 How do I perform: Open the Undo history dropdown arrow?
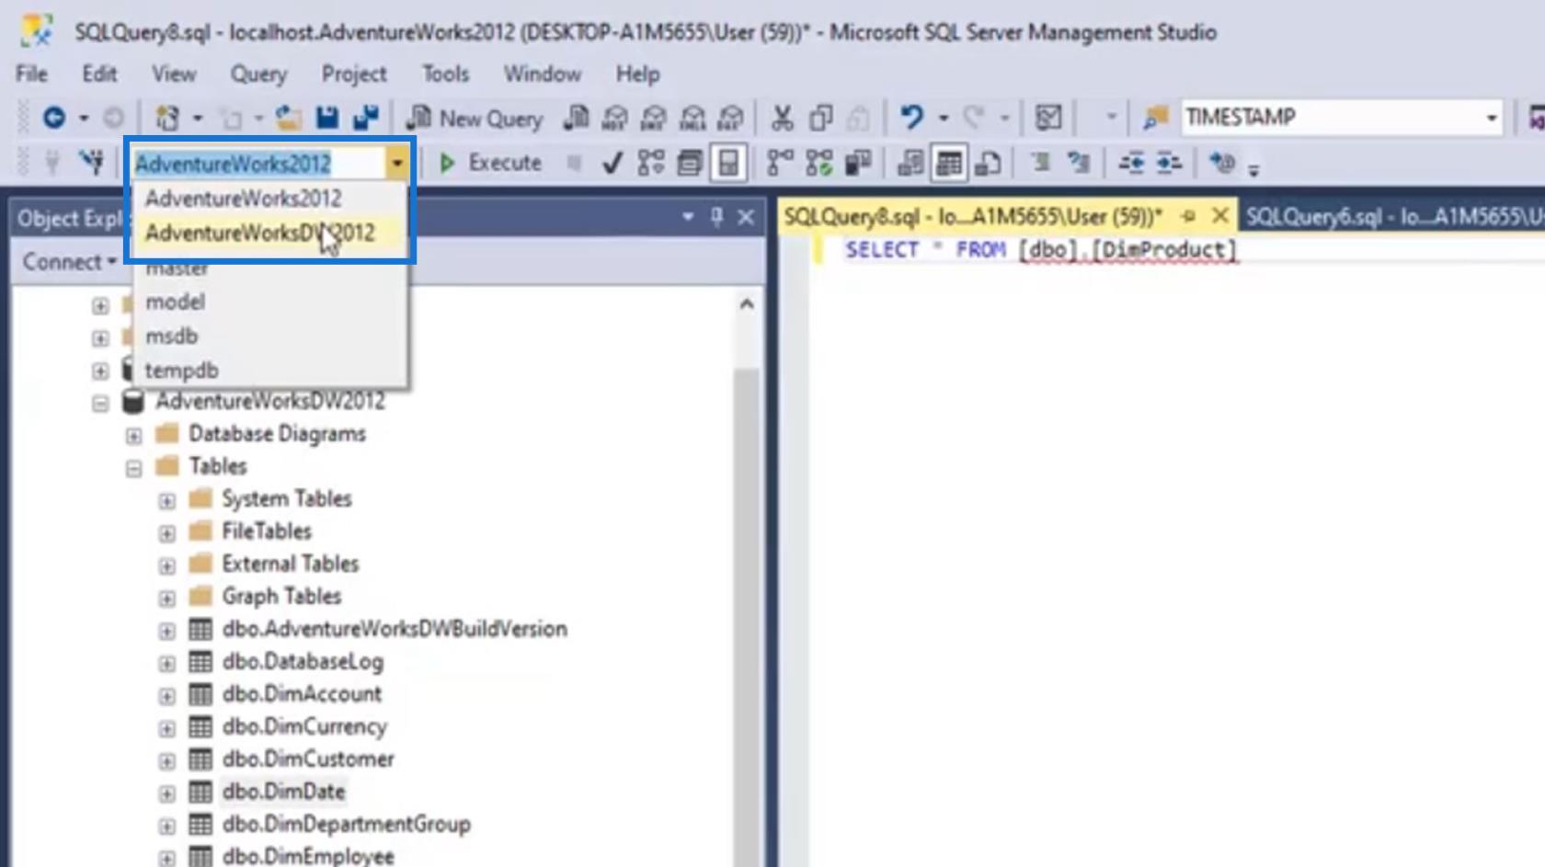[943, 118]
